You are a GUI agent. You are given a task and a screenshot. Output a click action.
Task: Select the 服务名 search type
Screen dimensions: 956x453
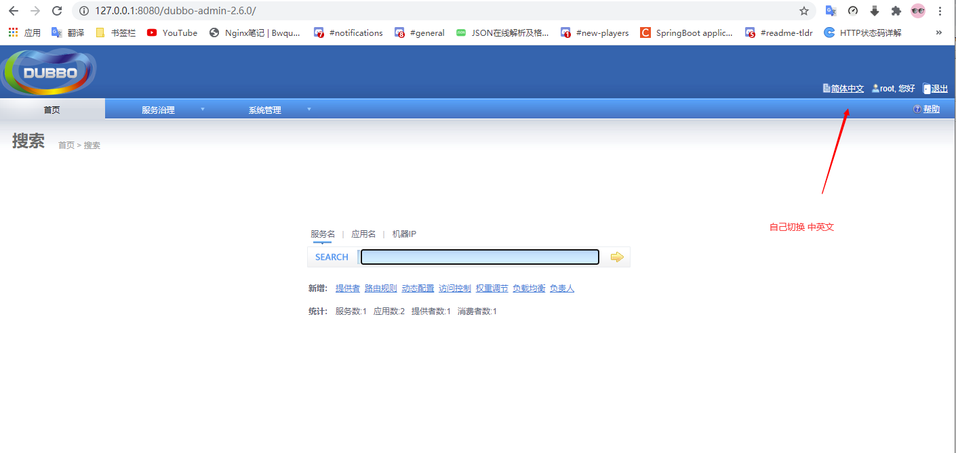323,234
